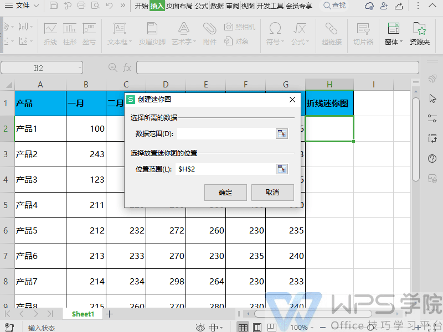Select the Sheet1 tab
The height and width of the screenshot is (332, 443).
(83, 314)
